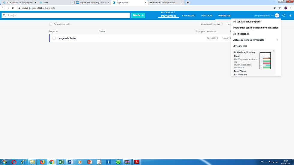294x165 pixels.
Task: Close the 'Tarea' browser tab
Action: 72,3
